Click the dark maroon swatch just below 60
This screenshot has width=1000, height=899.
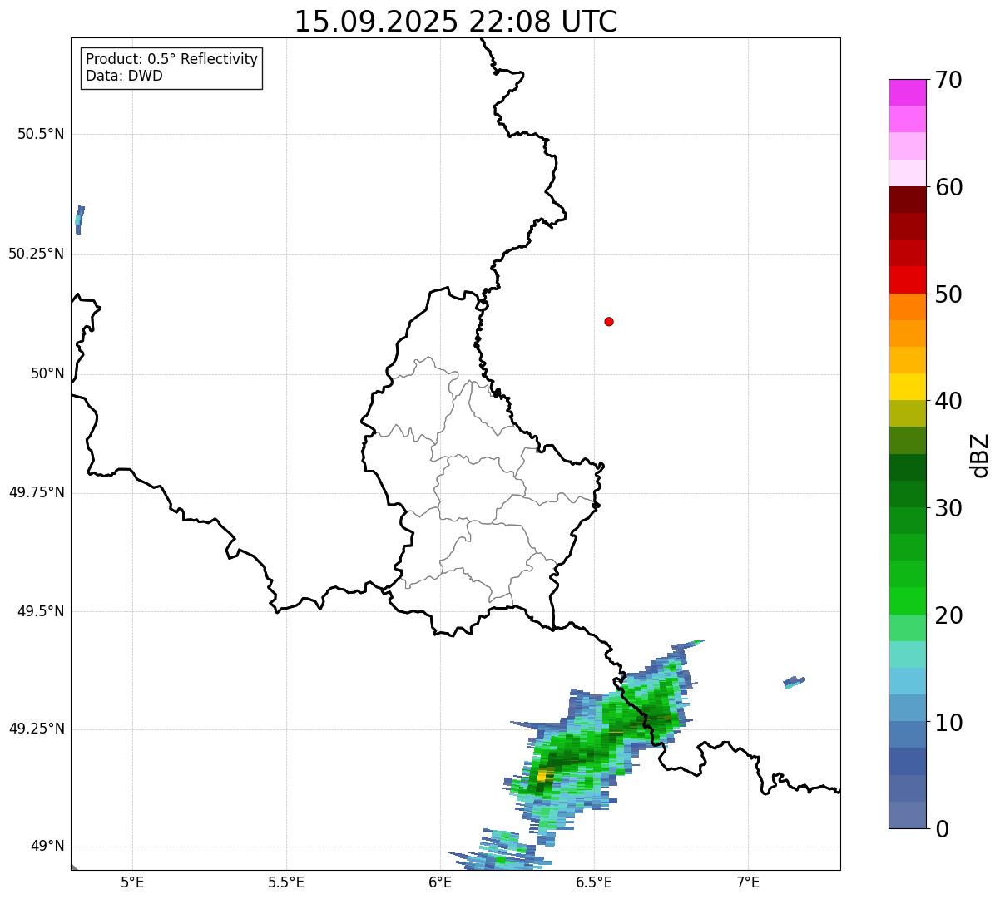(x=907, y=200)
